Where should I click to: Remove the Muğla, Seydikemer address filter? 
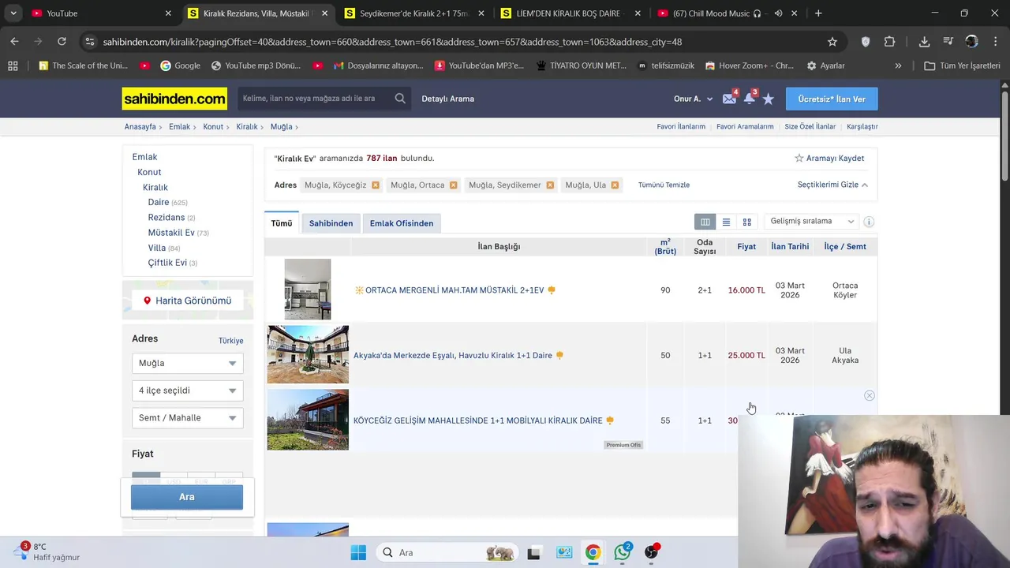tap(550, 185)
